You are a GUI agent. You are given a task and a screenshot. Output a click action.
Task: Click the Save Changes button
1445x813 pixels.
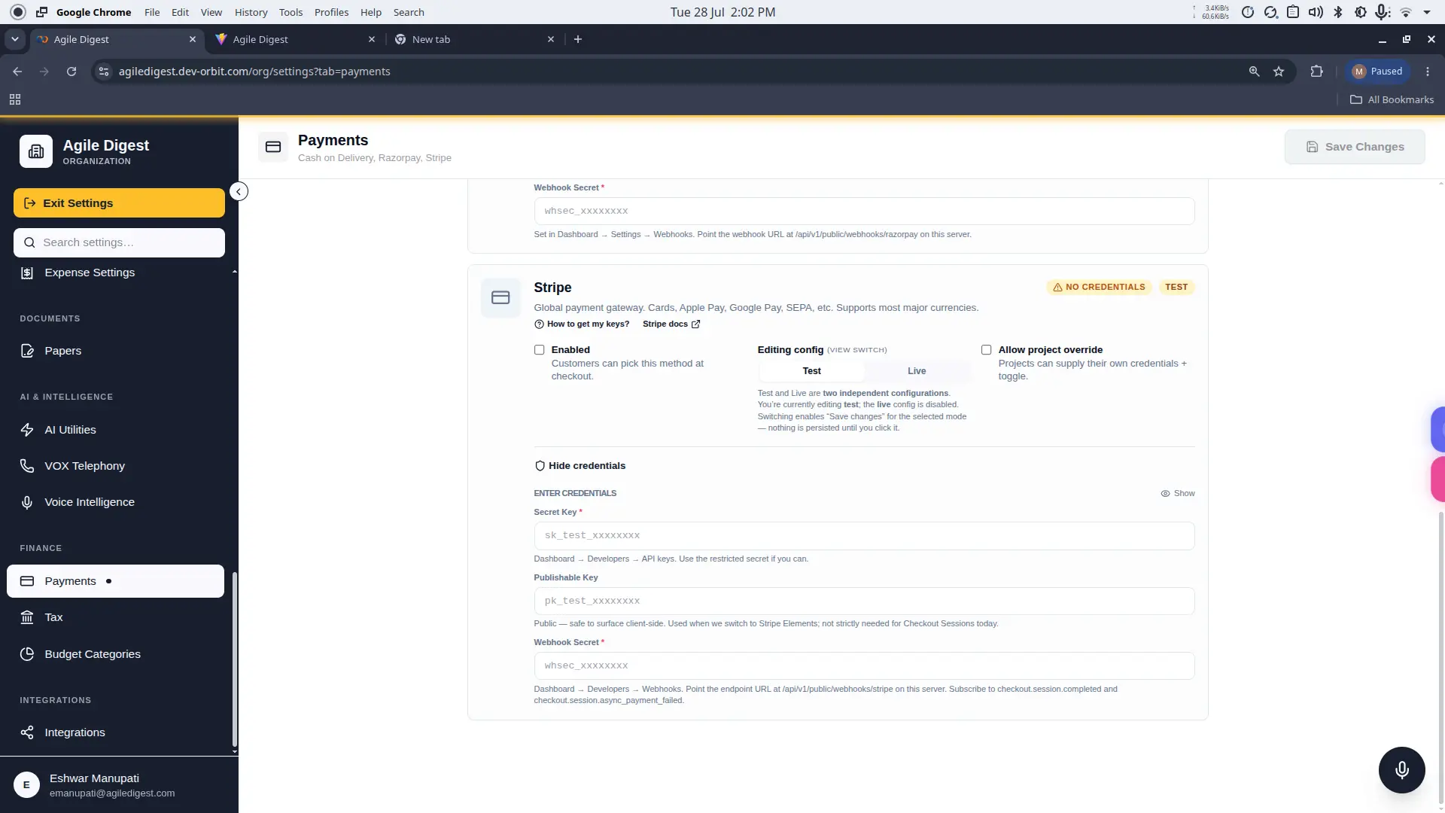click(x=1355, y=147)
